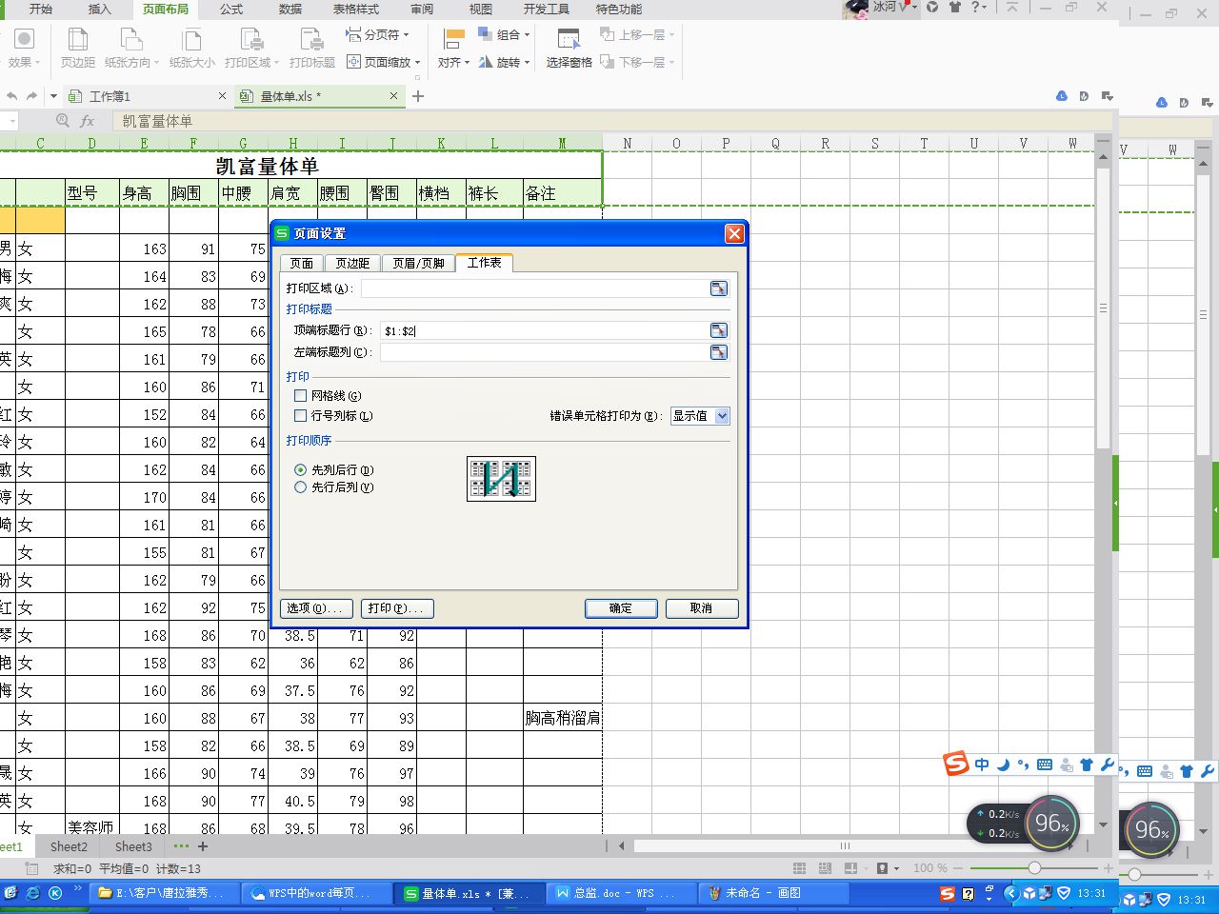
Task: Click the wrench settings icon on IME bar
Action: tap(1107, 765)
